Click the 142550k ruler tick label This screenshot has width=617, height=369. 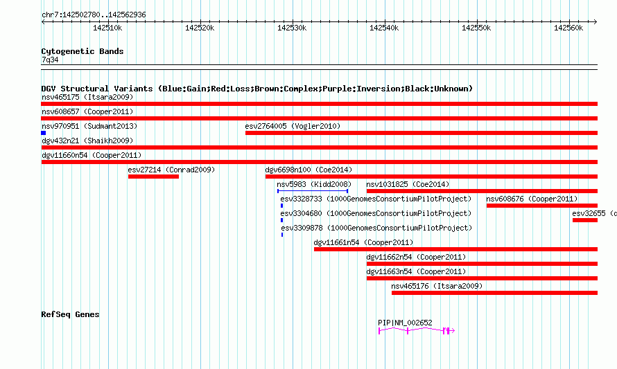tap(476, 28)
